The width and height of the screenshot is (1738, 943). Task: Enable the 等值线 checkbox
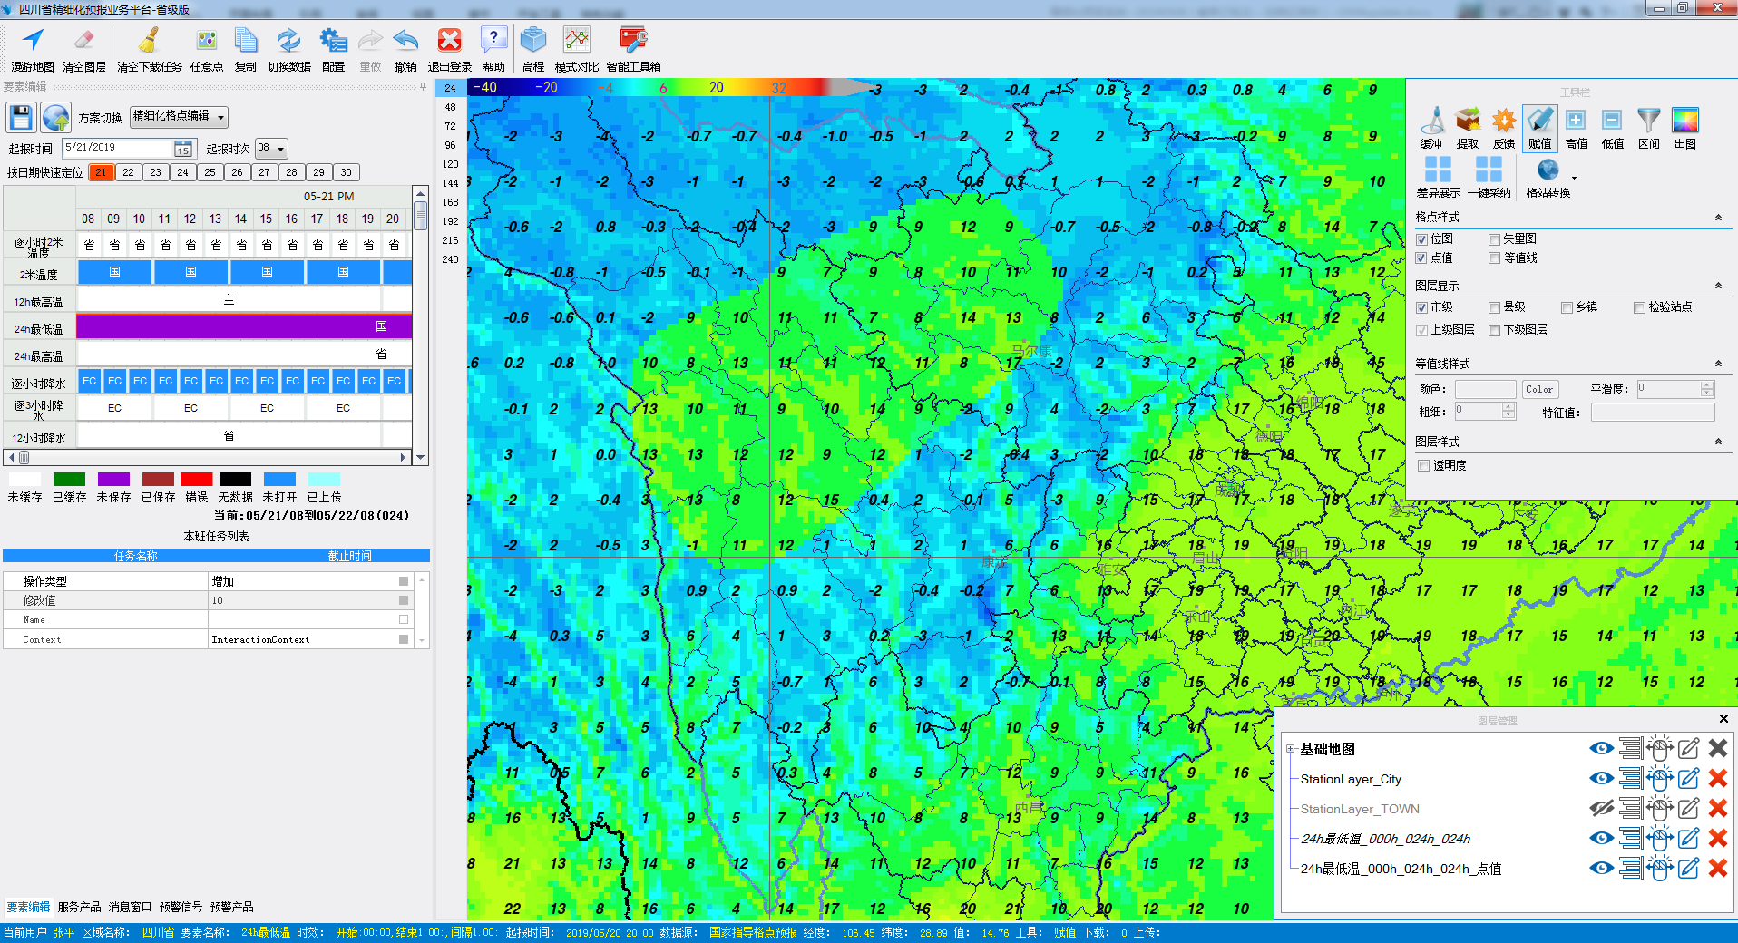tap(1494, 258)
